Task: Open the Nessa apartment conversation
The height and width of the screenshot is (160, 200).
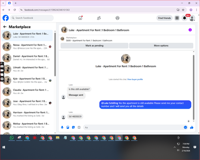Action: pyautogui.click(x=27, y=46)
